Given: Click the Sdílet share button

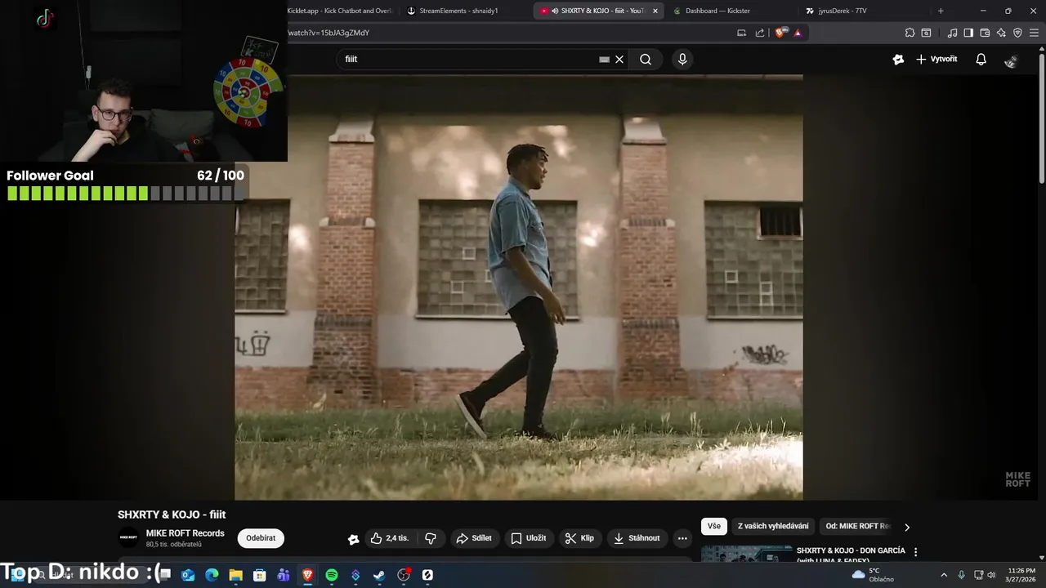Looking at the screenshot, I should point(474,538).
